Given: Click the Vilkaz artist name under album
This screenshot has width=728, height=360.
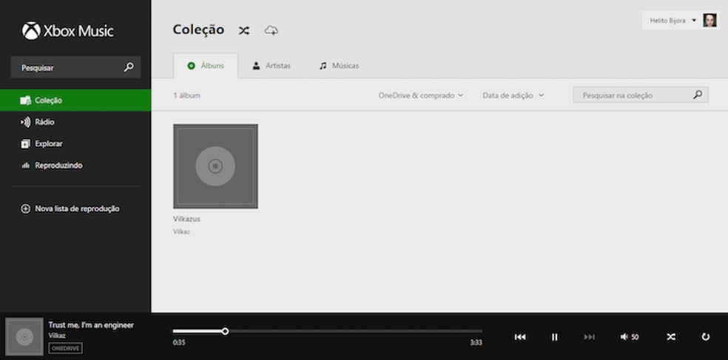Looking at the screenshot, I should pos(181,231).
